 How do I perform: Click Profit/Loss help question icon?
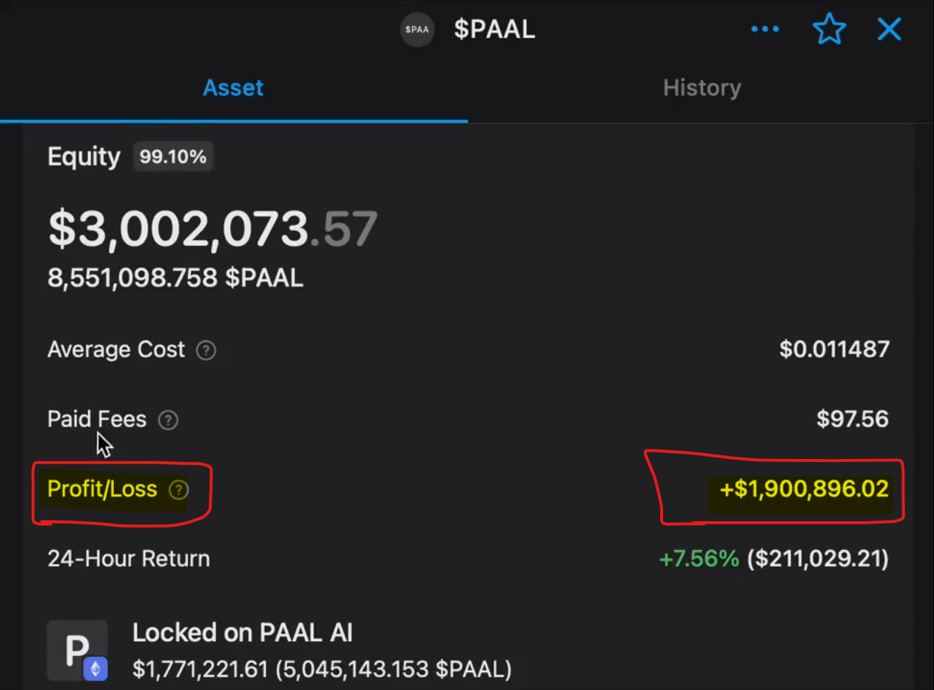pyautogui.click(x=178, y=490)
